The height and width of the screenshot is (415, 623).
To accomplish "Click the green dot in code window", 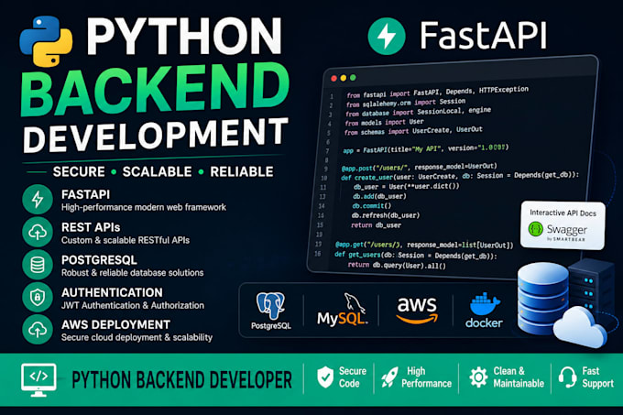I will tap(353, 78).
